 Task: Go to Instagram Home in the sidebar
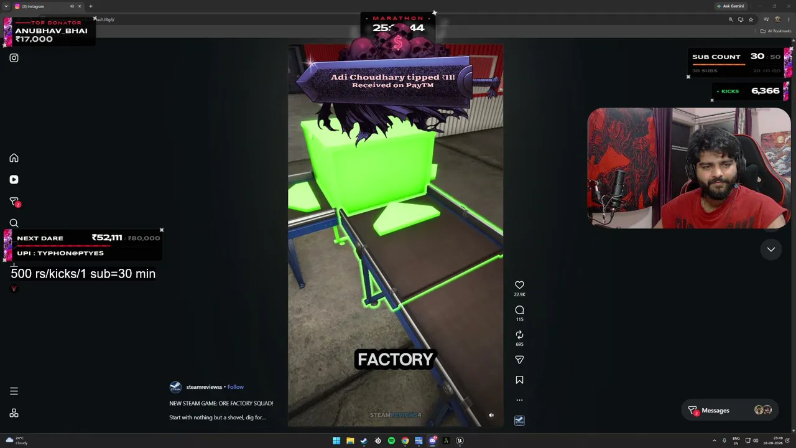tap(14, 158)
